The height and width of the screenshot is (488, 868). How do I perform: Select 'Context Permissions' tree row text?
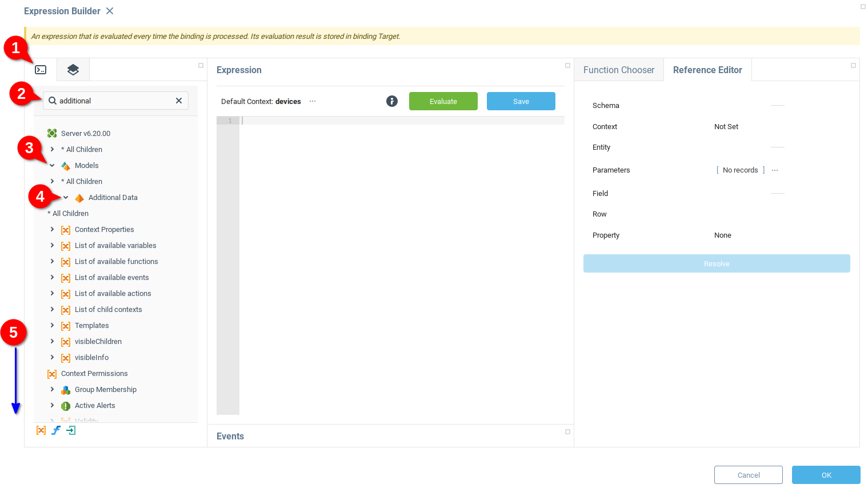coord(94,374)
